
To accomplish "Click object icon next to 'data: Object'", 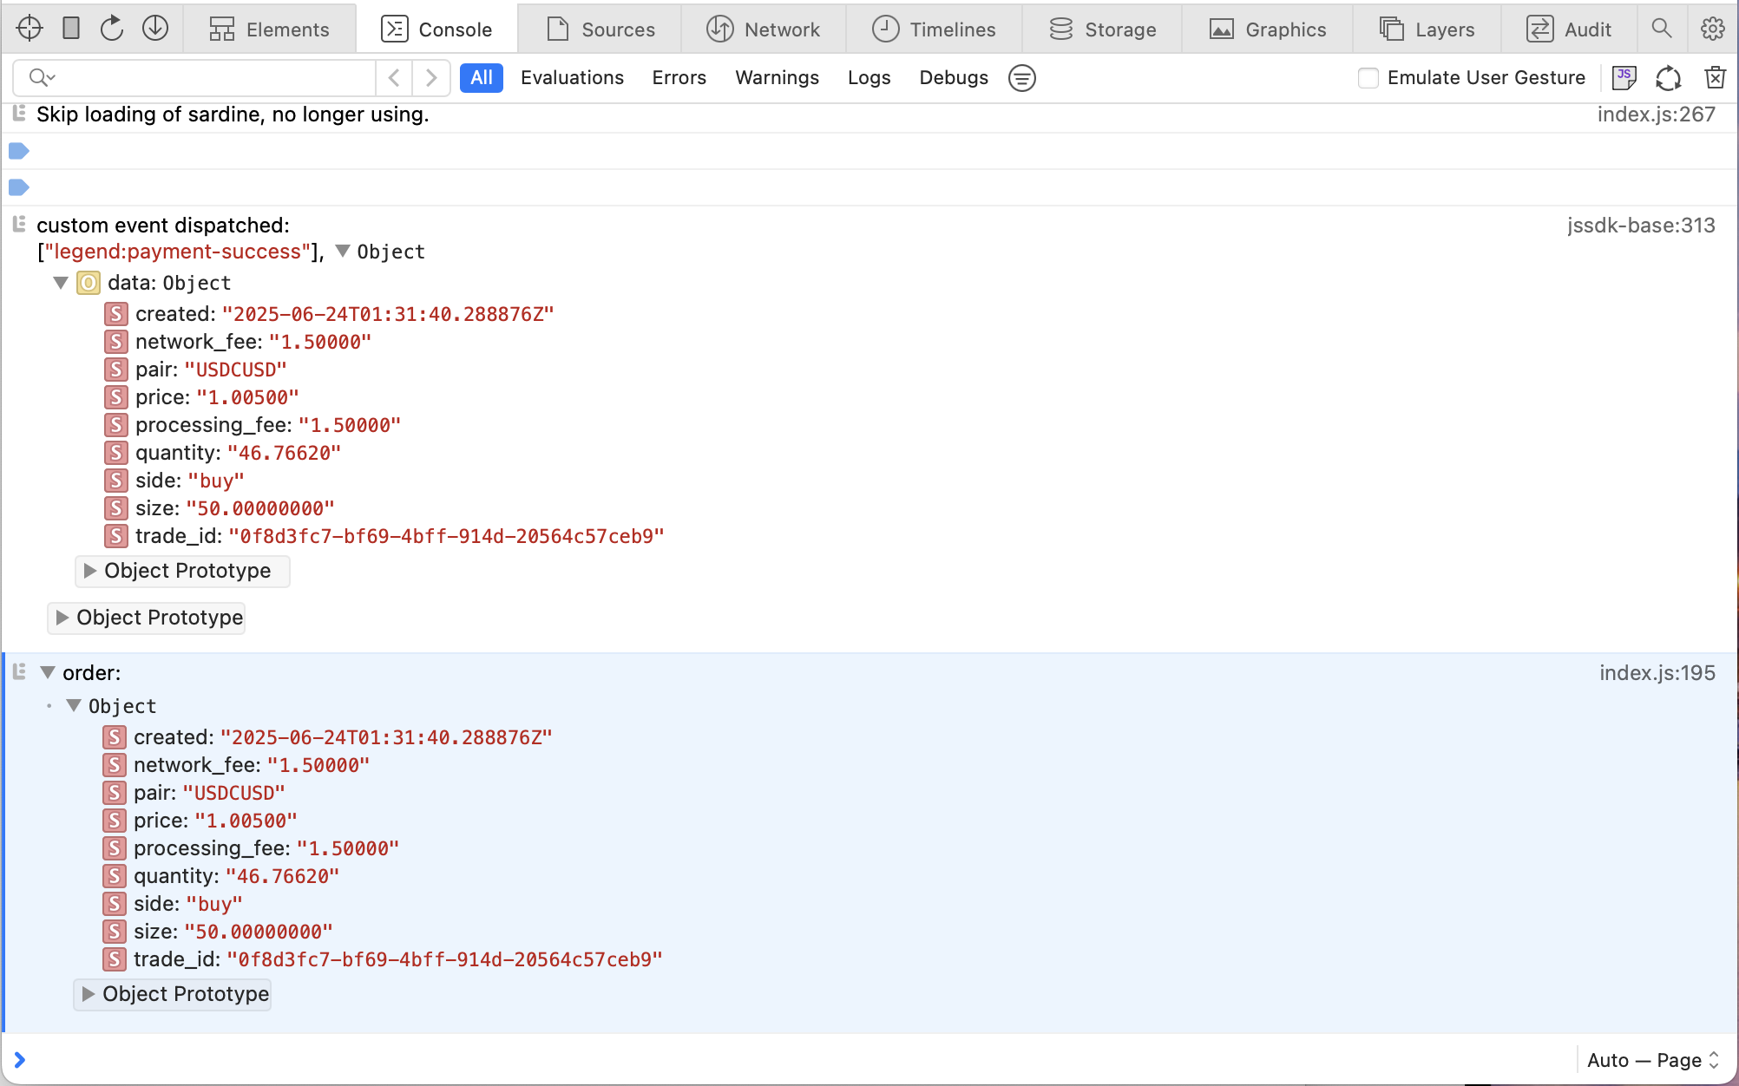I will [x=89, y=283].
